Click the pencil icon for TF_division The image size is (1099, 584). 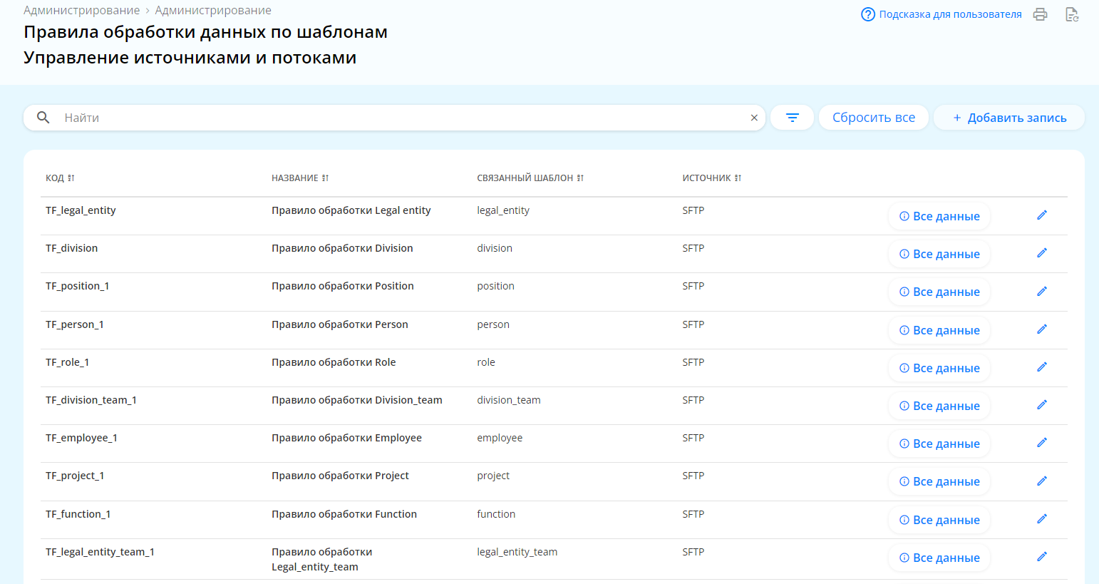pos(1041,253)
